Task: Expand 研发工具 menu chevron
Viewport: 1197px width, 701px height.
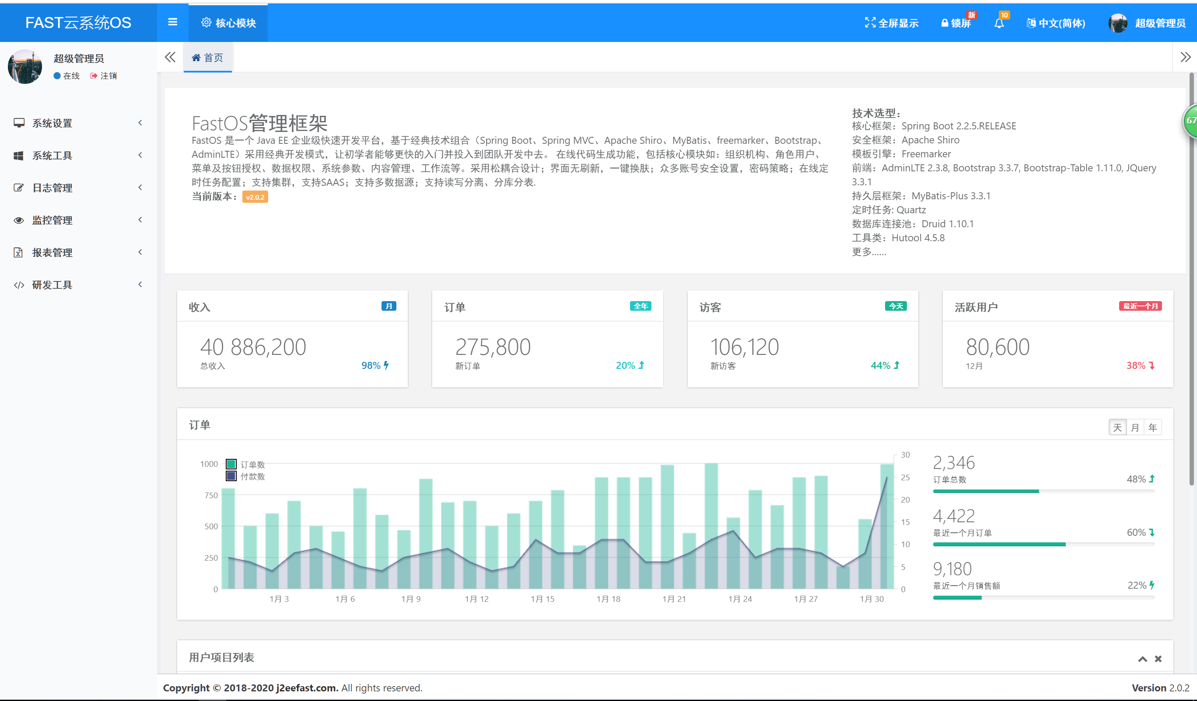Action: (140, 285)
